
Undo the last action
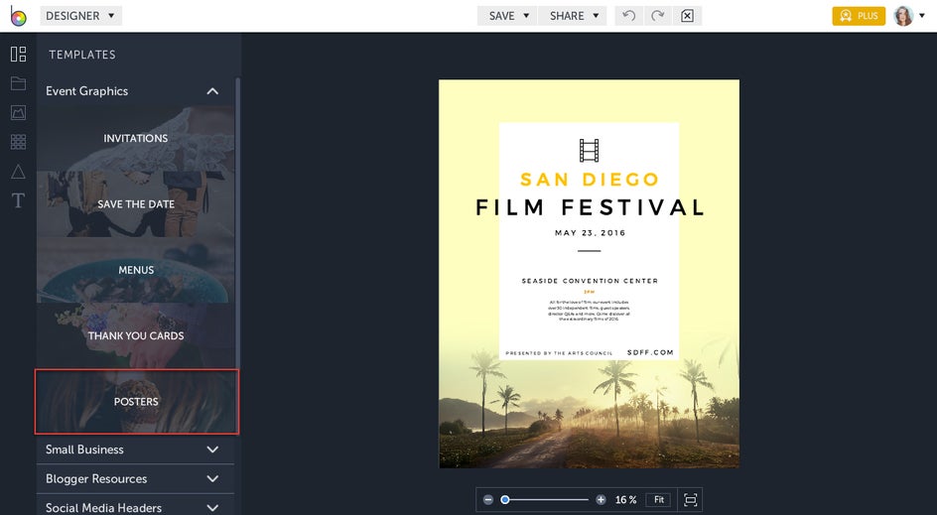(628, 16)
